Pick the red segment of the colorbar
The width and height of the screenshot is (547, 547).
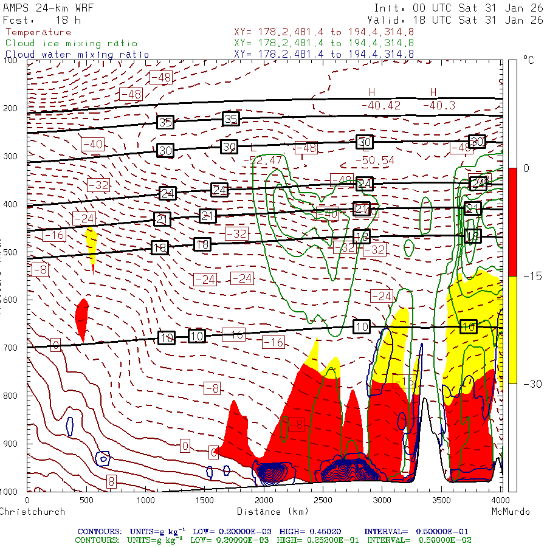click(512, 222)
